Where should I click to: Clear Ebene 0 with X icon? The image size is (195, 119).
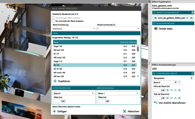click(175, 82)
